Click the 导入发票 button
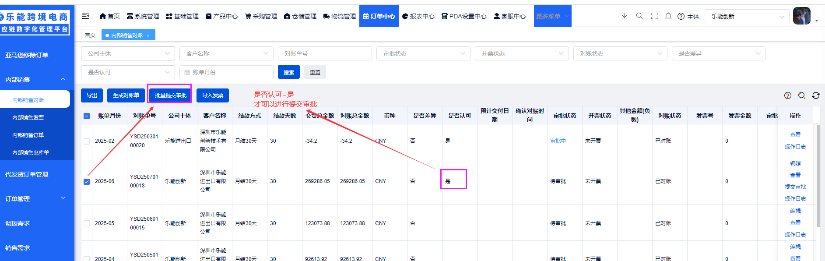The image size is (825, 261). [x=213, y=95]
